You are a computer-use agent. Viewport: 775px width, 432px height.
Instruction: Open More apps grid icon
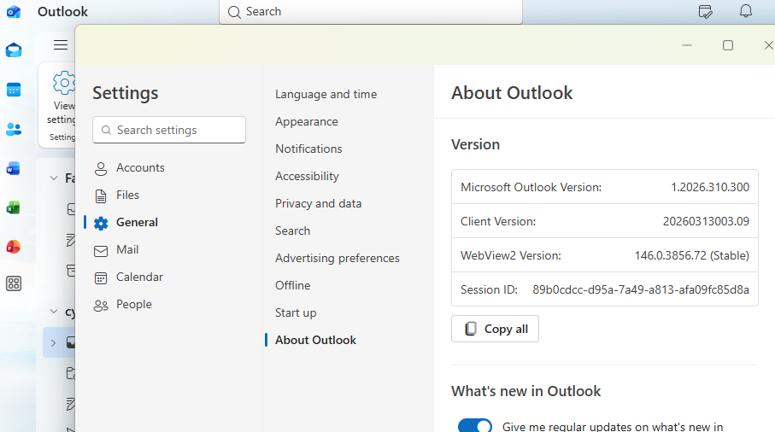click(x=14, y=284)
